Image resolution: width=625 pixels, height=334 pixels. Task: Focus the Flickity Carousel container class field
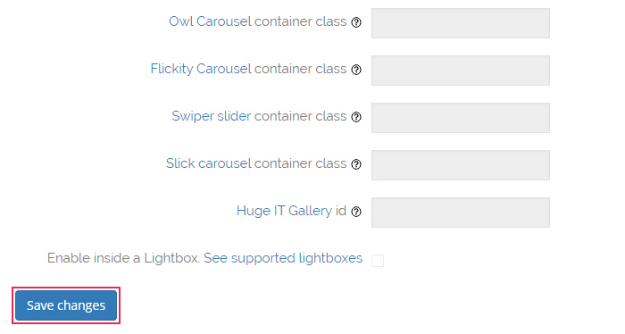point(461,71)
